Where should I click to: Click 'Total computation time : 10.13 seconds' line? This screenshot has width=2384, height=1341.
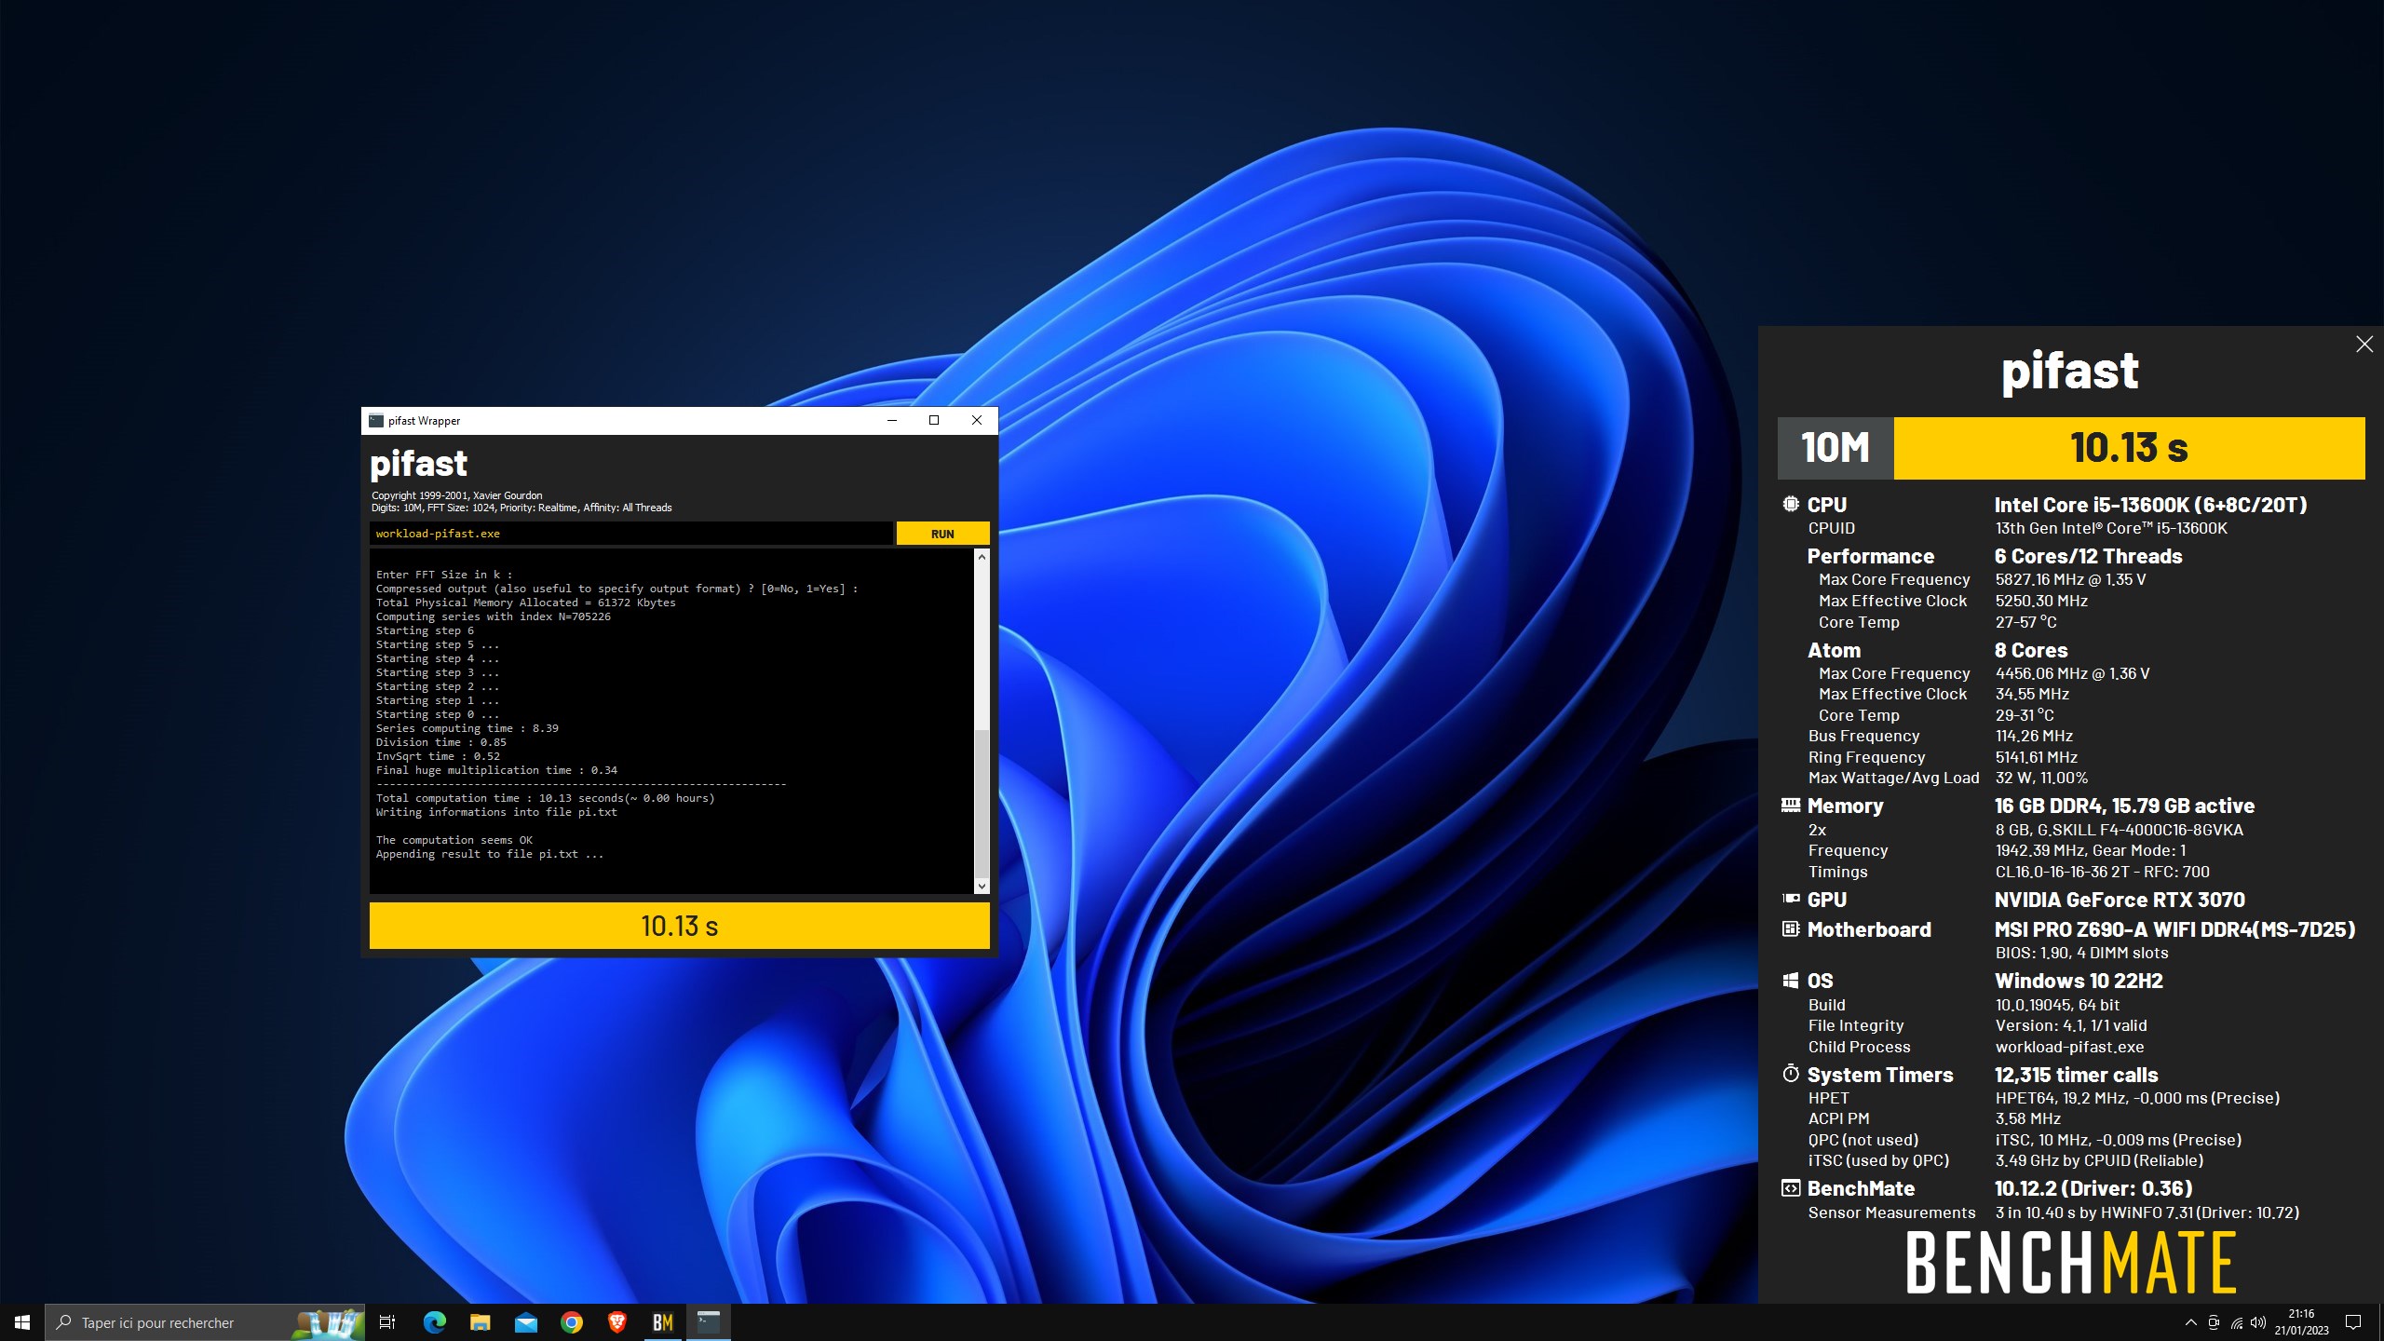546,798
